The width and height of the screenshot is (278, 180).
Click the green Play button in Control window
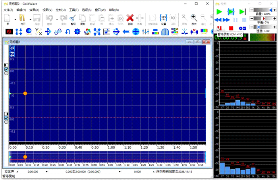(x=219, y=12)
